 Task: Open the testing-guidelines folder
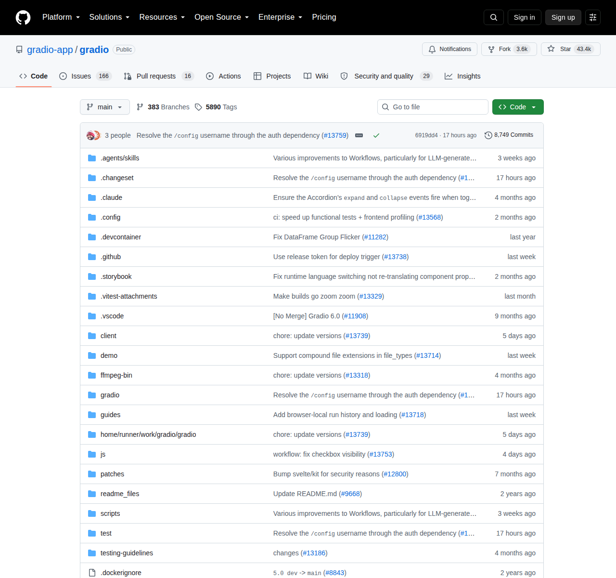click(127, 553)
